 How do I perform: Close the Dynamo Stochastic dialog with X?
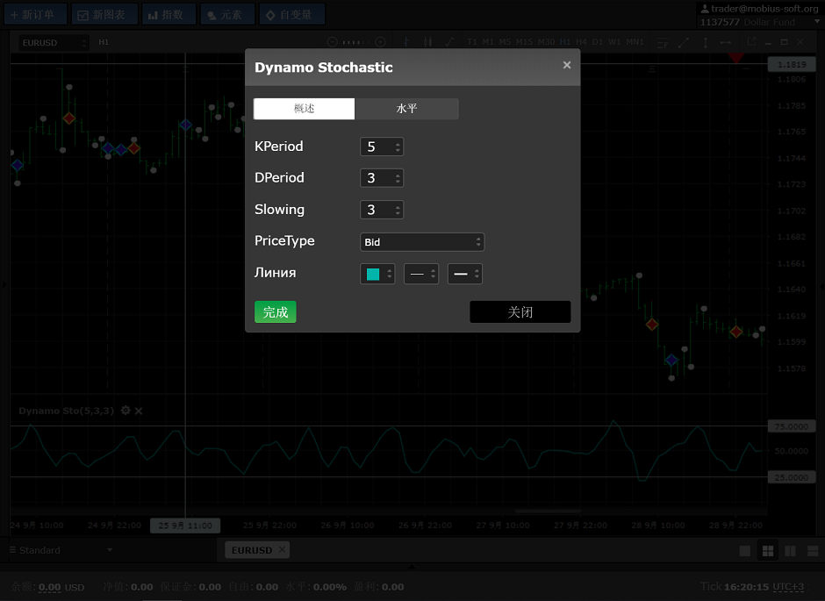click(x=567, y=65)
